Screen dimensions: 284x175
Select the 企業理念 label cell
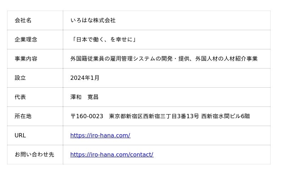[26, 40]
